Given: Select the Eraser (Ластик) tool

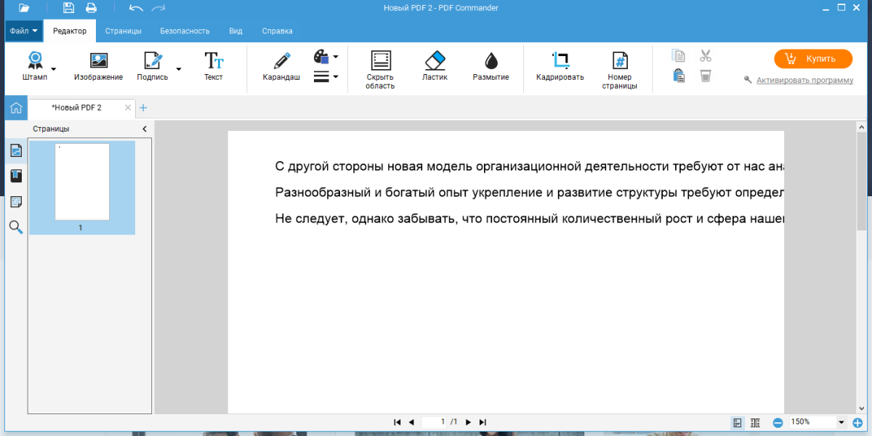Looking at the screenshot, I should click(435, 66).
